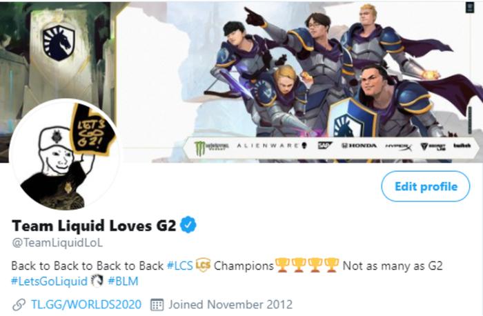Click the calendar joined-date icon
Screen dimensions: 483x316
[x=157, y=304]
